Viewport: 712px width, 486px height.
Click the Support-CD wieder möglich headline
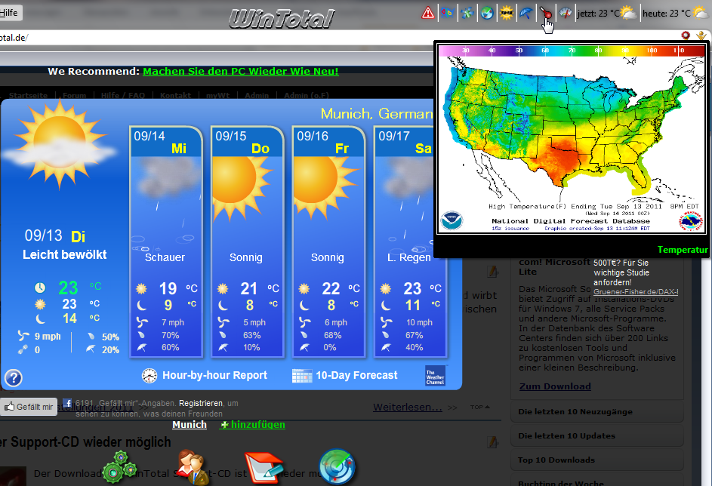pyautogui.click(x=86, y=442)
